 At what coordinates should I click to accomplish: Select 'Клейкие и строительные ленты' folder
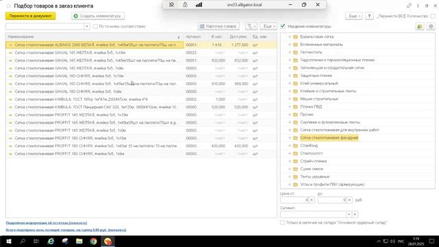328,91
